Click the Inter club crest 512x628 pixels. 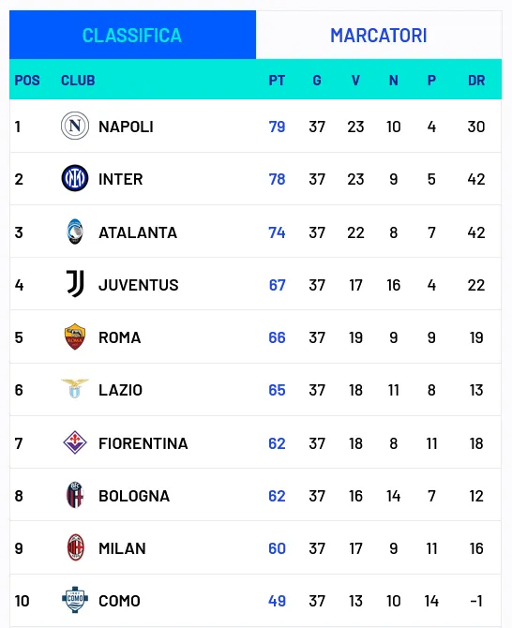[x=75, y=178]
